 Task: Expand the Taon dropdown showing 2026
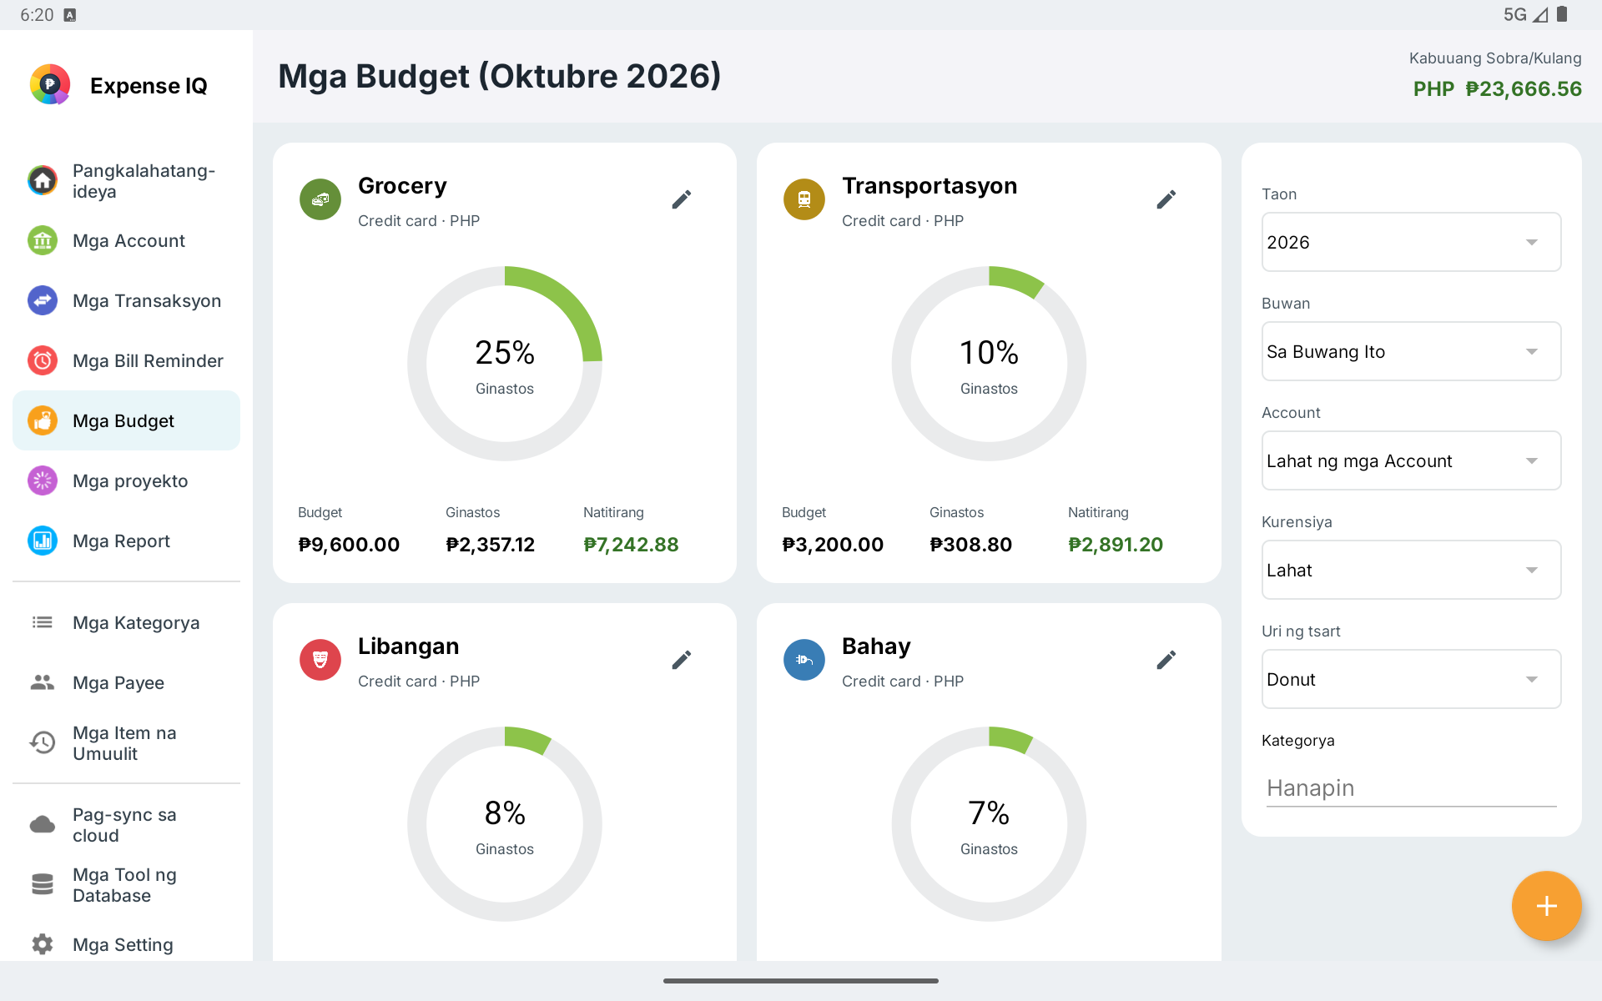[1411, 242]
